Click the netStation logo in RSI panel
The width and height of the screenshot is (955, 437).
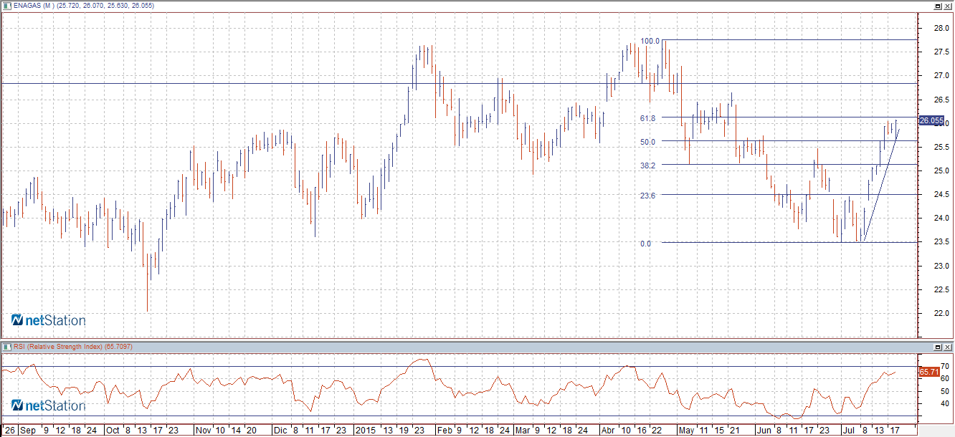click(x=49, y=405)
